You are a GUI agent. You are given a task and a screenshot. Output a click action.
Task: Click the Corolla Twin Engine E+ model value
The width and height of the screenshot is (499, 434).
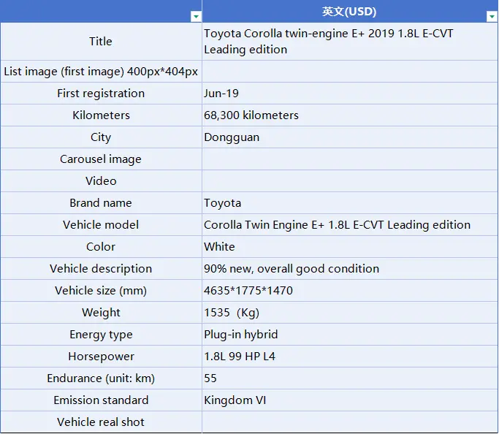350,225
